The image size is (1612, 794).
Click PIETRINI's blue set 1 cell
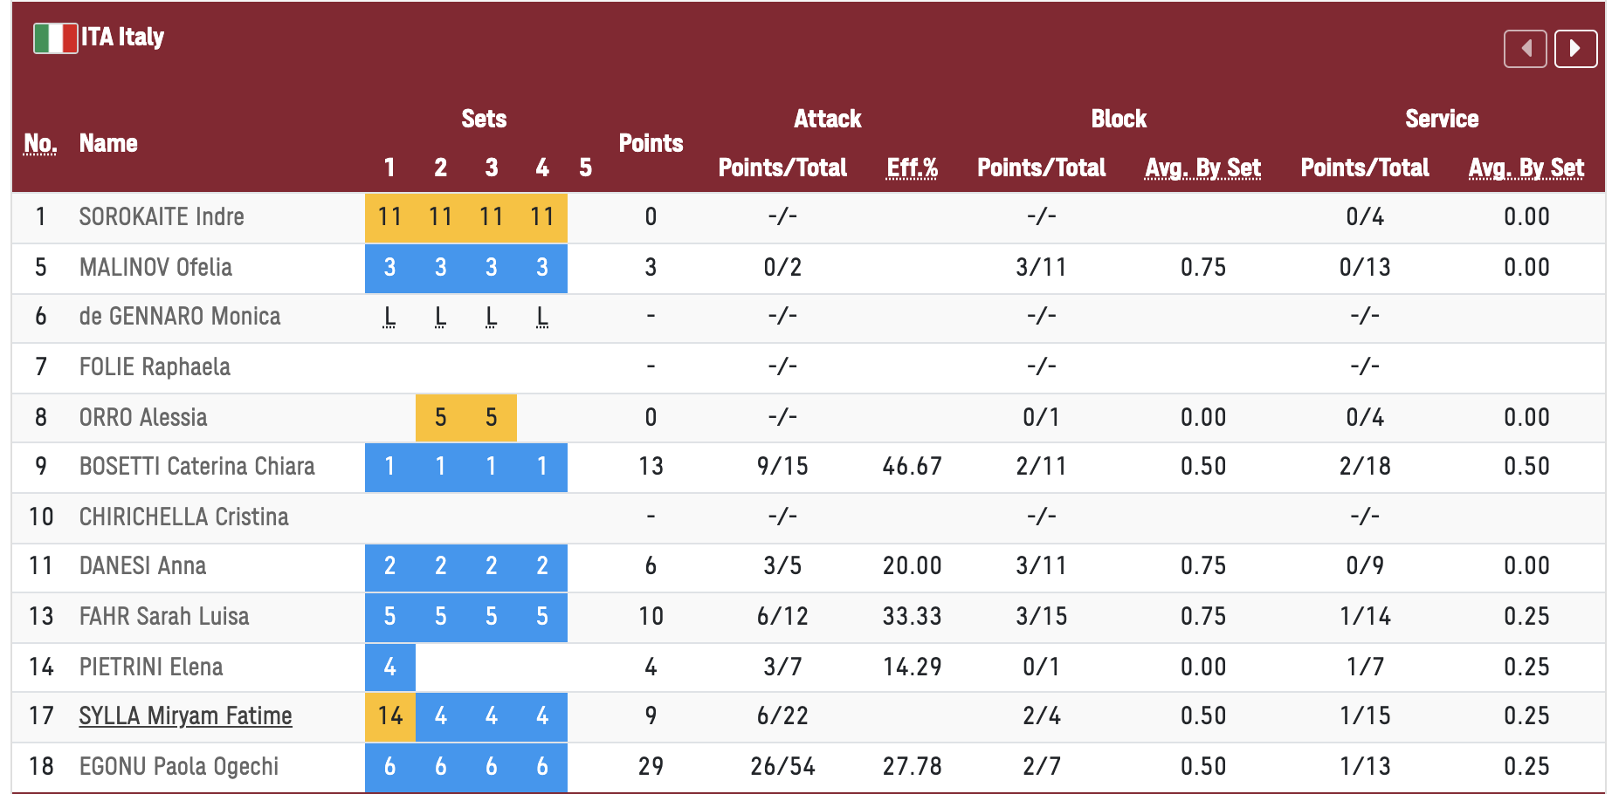coord(389,667)
